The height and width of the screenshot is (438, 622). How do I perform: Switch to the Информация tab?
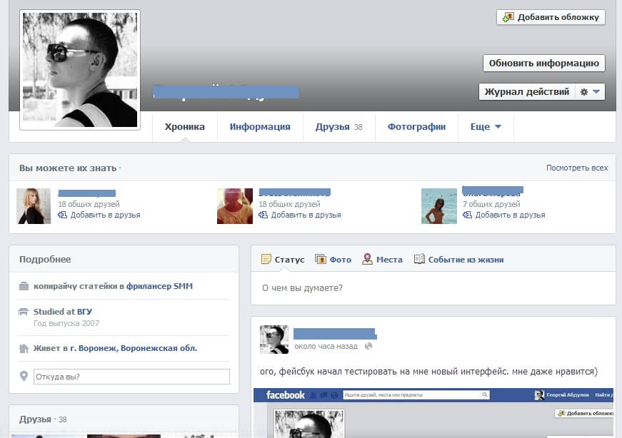tap(260, 127)
